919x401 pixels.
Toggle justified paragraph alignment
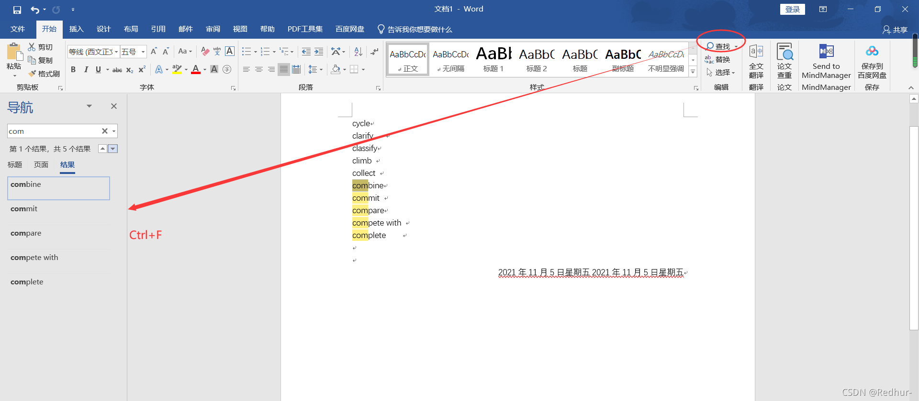[284, 69]
